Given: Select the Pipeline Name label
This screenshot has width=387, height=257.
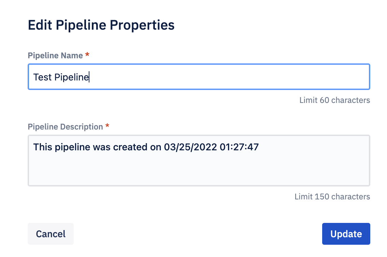Looking at the screenshot, I should 55,56.
